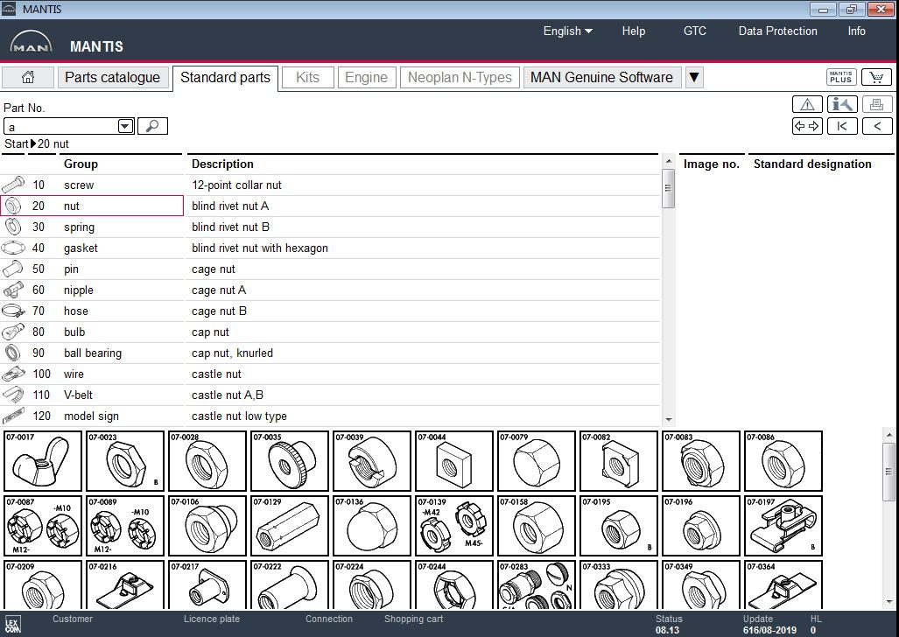The image size is (899, 637).
Task: Select nut thumbnail 07-0017 wing nut
Action: click(x=43, y=460)
